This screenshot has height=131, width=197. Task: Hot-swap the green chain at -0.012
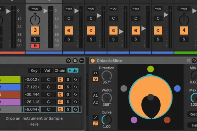coord(75,79)
